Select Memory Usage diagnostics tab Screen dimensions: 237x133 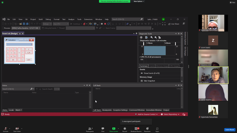pos(162,66)
